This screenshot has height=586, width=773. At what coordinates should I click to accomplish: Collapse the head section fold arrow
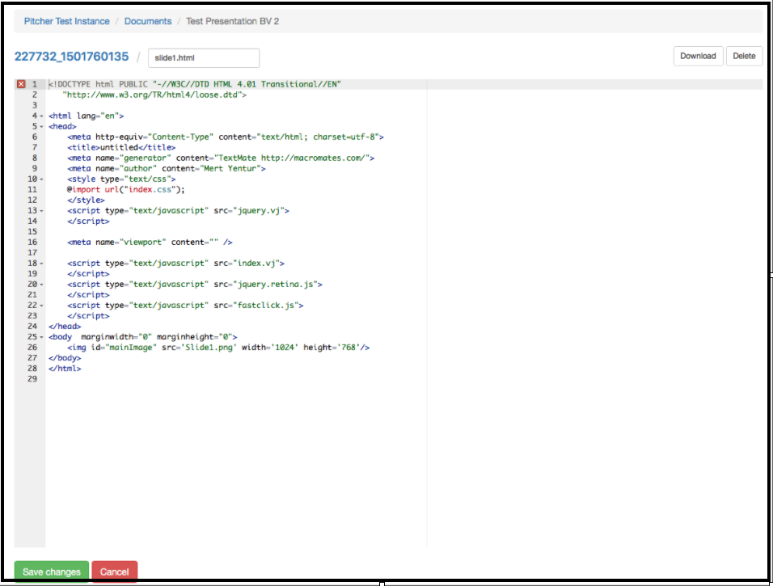tap(41, 126)
